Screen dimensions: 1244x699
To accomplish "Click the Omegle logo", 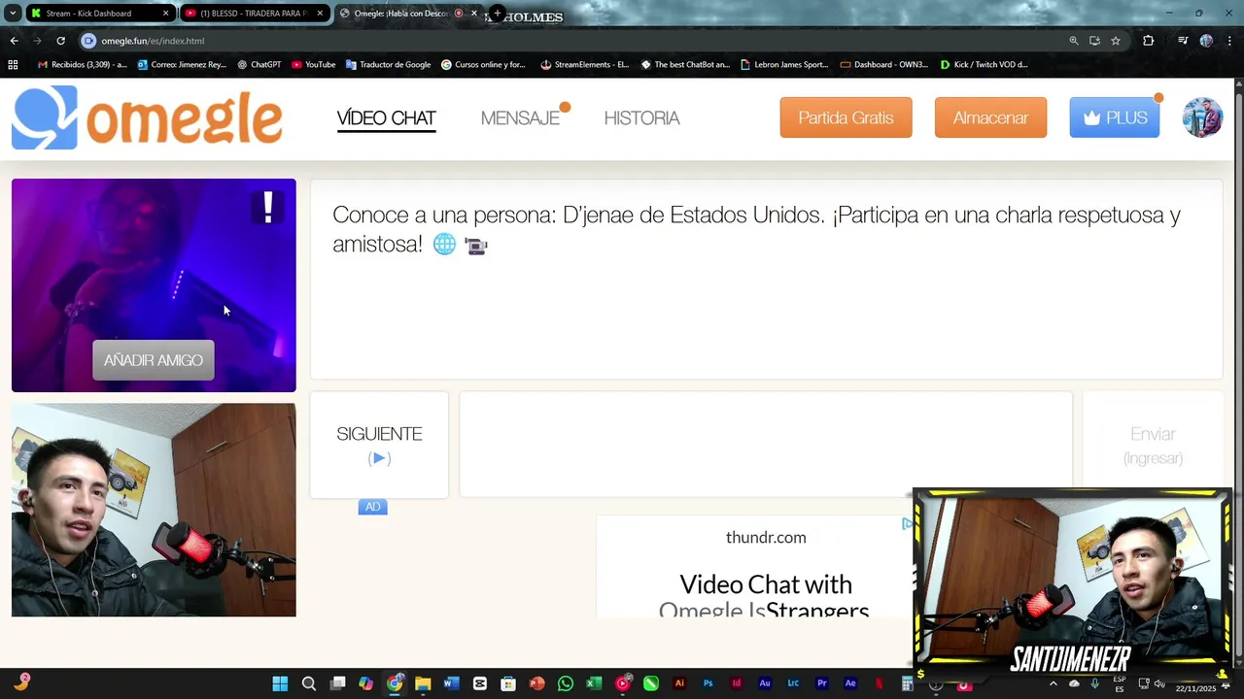I will pyautogui.click(x=147, y=117).
